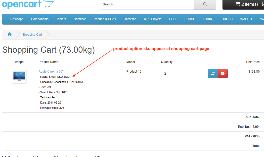Screen dimensions: 264x157
Task: Click the home icon in the breadcrumb
Action: (x=10, y=34)
